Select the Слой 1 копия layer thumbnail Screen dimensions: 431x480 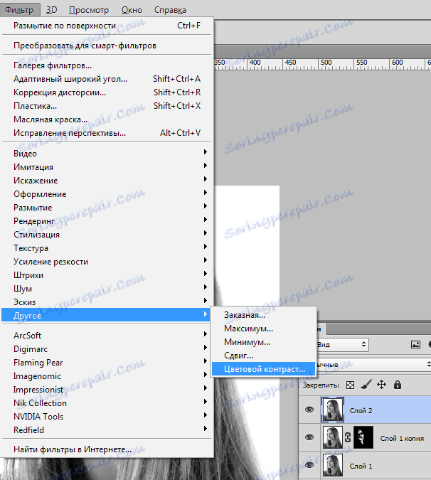pyautogui.click(x=332, y=437)
